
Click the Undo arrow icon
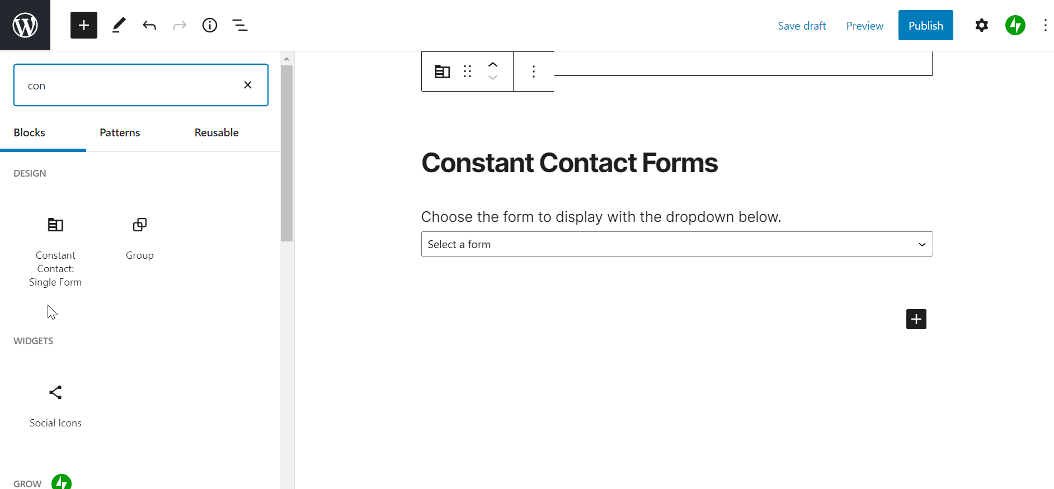click(149, 25)
